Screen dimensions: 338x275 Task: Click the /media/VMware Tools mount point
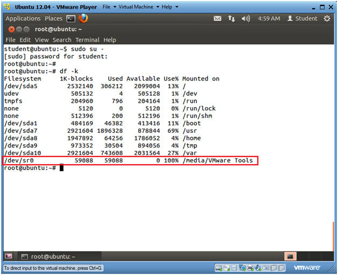(217, 160)
